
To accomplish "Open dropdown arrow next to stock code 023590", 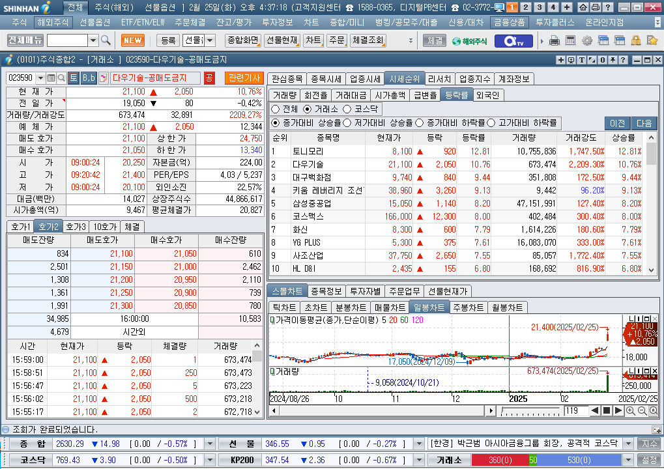I will (x=40, y=78).
